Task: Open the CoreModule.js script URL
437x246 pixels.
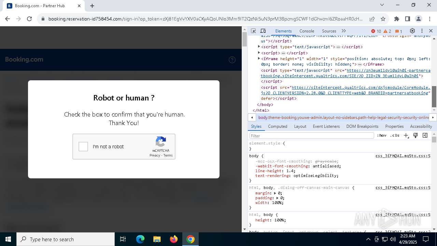Action: point(345,90)
